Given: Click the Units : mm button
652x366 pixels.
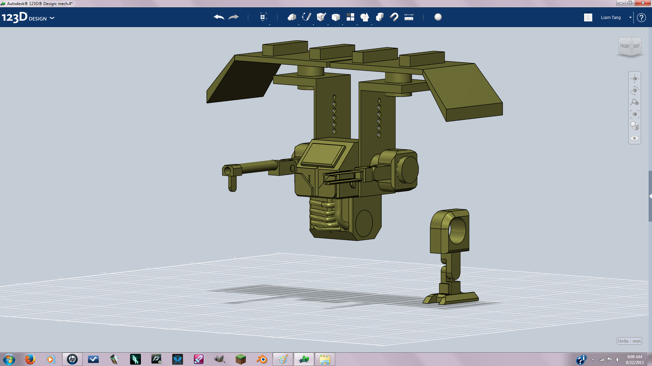Looking at the screenshot, I should click(629, 341).
